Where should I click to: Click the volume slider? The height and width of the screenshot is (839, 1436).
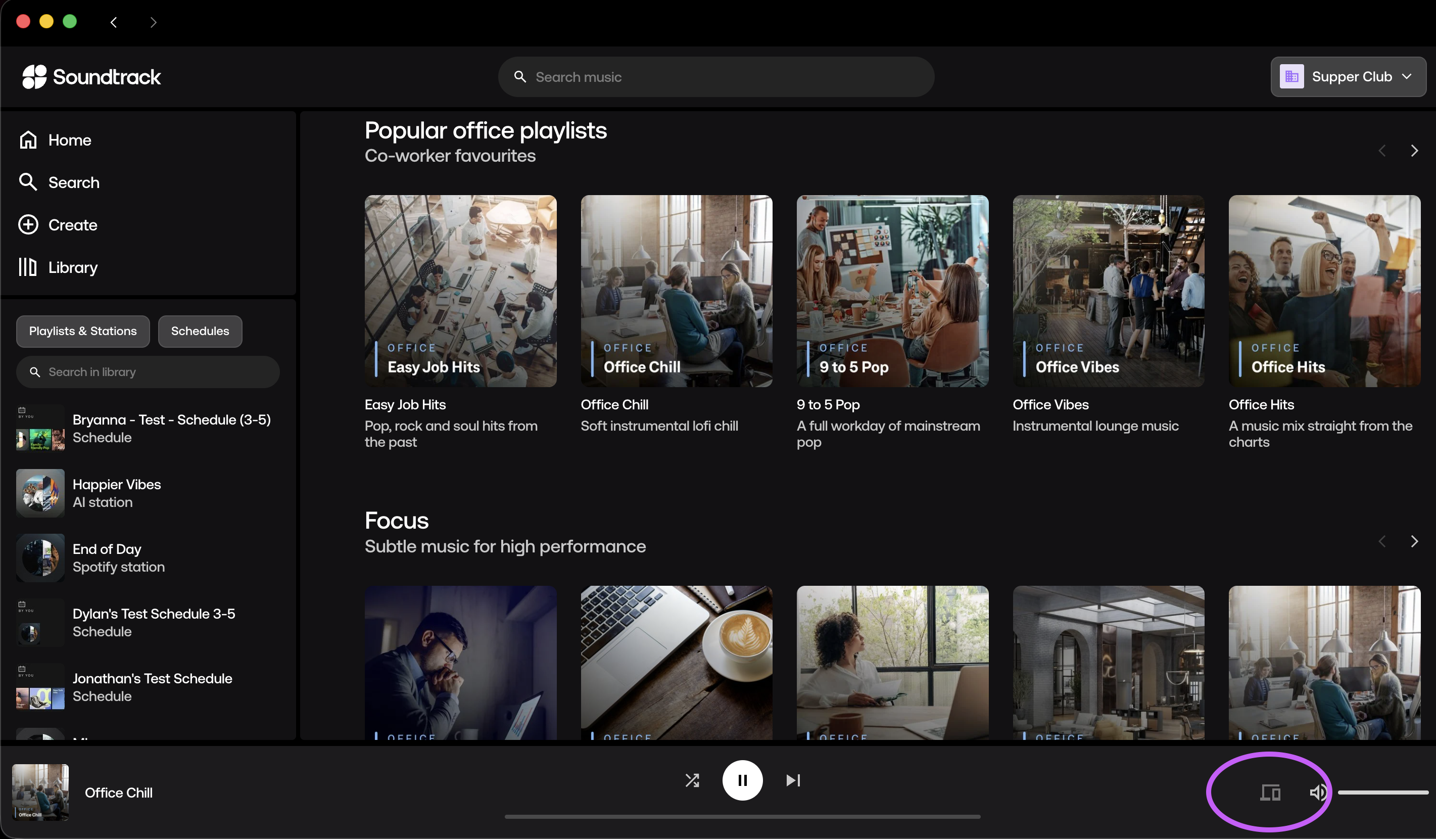click(x=1382, y=793)
